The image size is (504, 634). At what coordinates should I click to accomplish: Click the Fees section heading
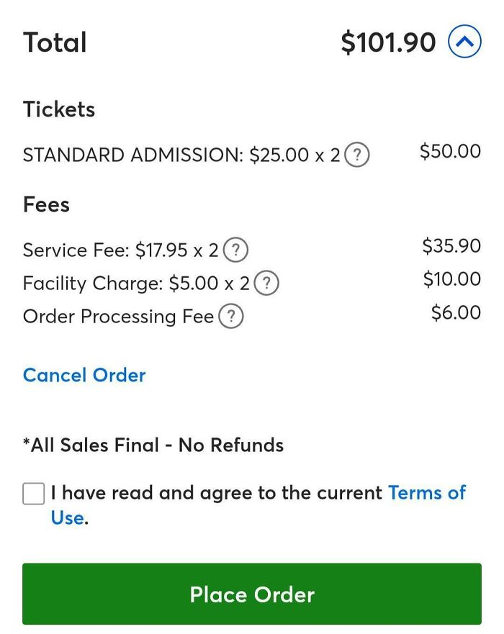[x=46, y=205]
